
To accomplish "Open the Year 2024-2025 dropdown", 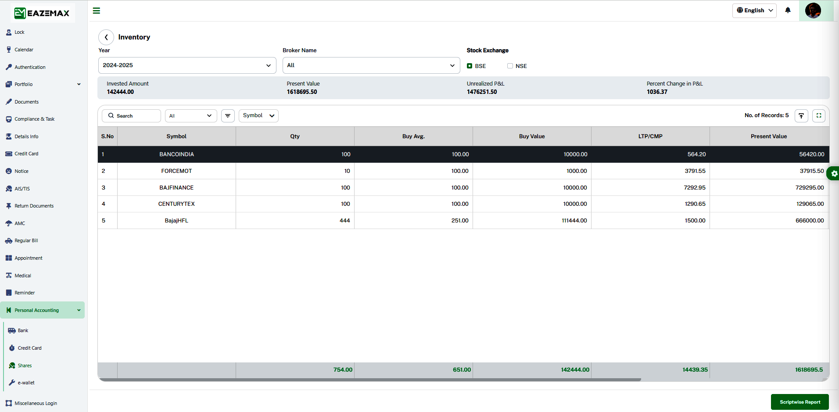I will (187, 65).
